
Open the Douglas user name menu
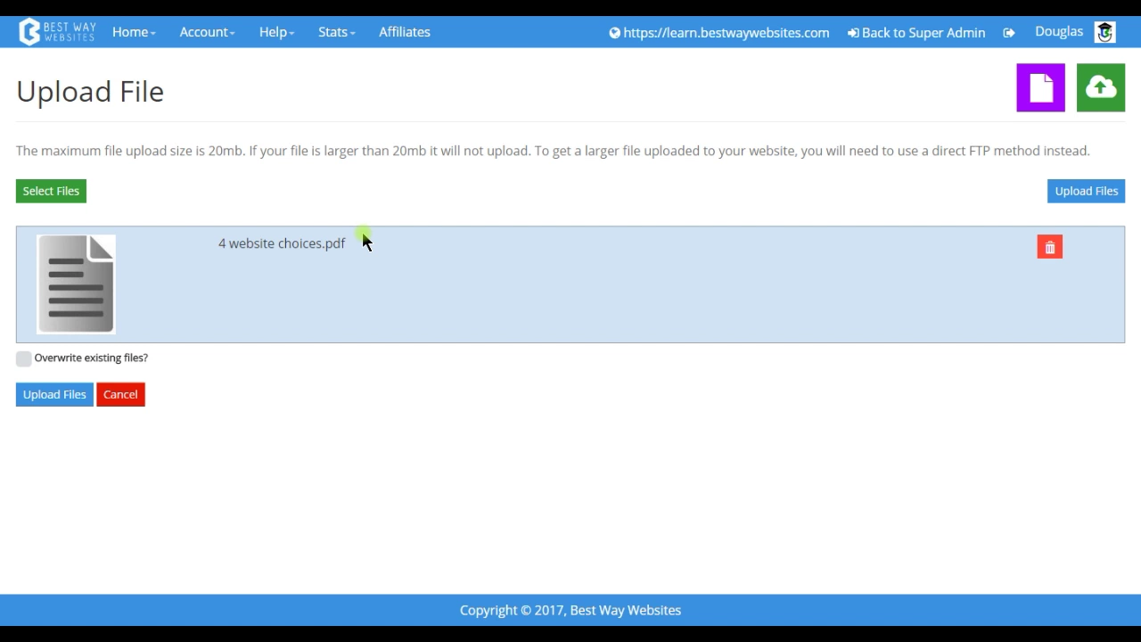click(x=1059, y=31)
